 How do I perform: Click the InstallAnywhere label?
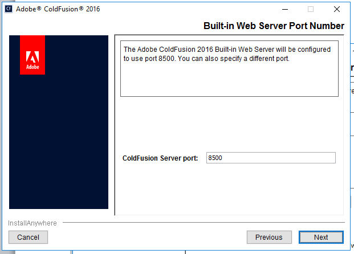tap(32, 223)
